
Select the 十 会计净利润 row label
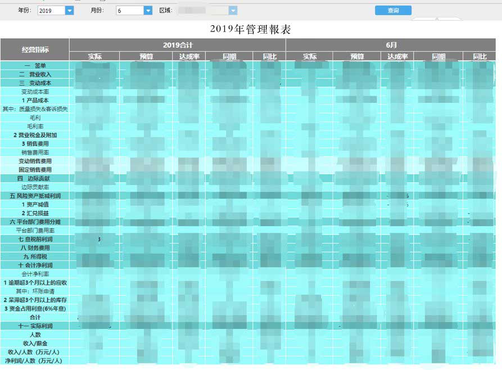click(35, 265)
